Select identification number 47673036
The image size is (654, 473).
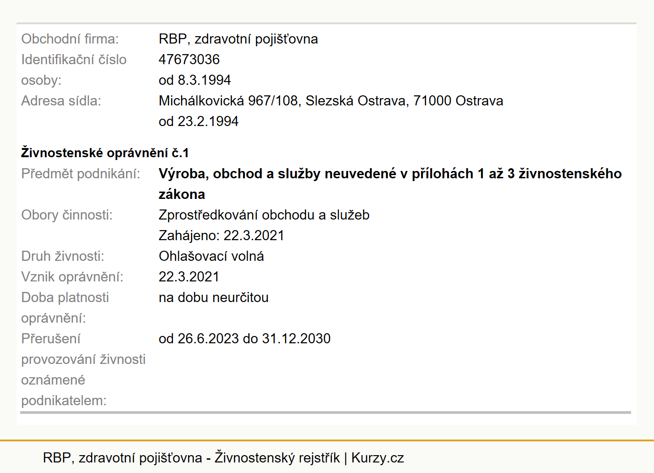click(189, 60)
